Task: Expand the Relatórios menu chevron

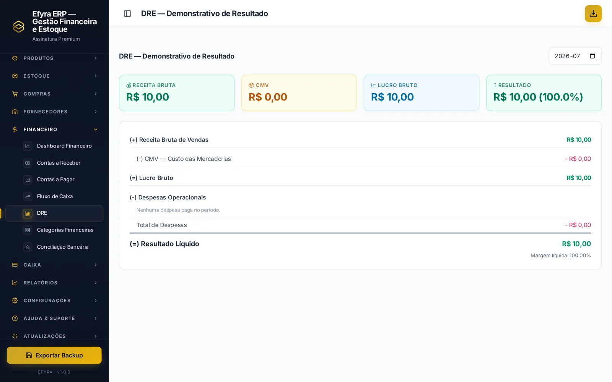Action: (x=96, y=283)
